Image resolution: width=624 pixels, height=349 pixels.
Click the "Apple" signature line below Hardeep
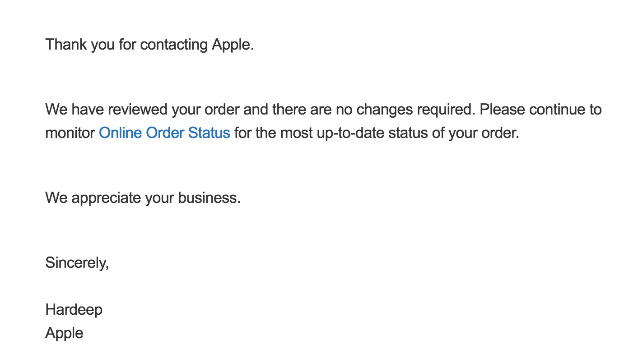point(65,333)
